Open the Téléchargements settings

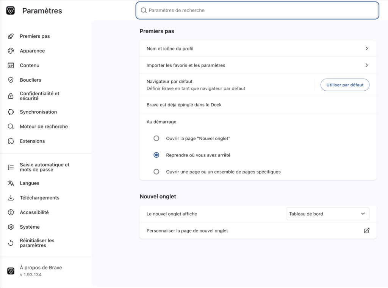[x=39, y=198]
